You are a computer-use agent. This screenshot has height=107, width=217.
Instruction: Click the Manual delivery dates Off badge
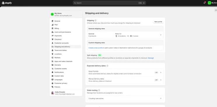(156, 80)
